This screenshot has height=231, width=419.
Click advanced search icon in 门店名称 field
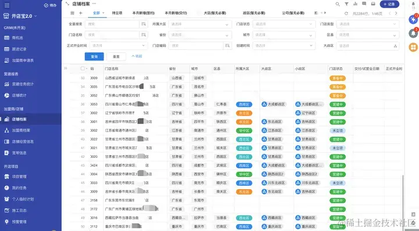(x=144, y=35)
